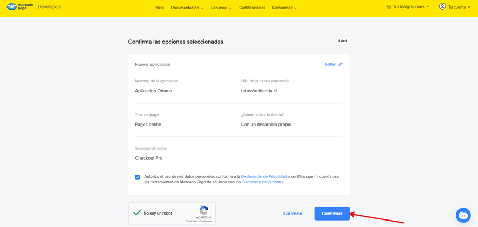The height and width of the screenshot is (227, 478).
Task: Toggle the No soy un robot checkbox
Action: pos(138,213)
